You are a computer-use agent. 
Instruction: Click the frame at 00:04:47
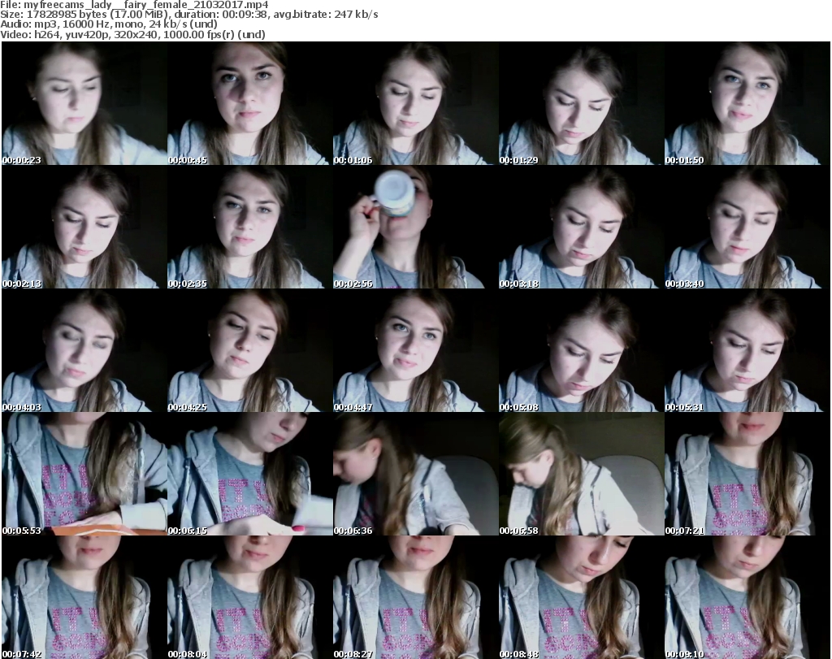point(415,351)
